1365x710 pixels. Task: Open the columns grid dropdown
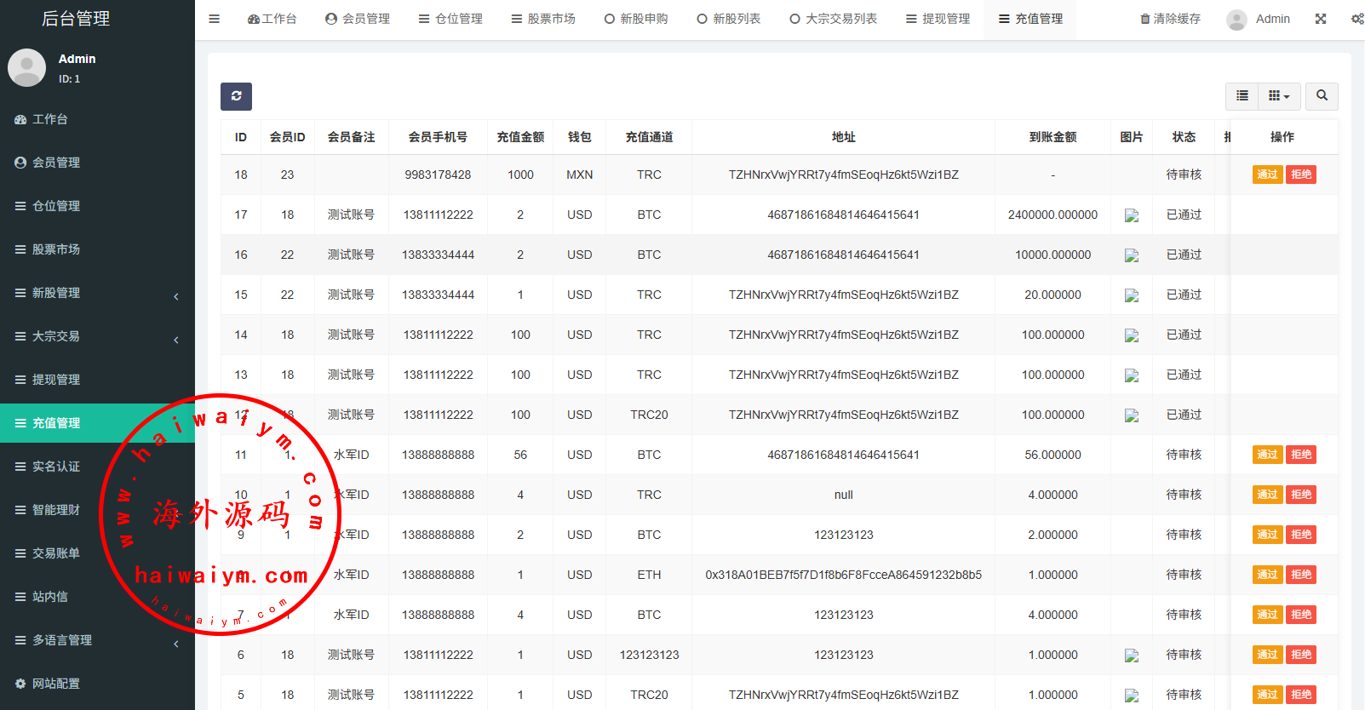[x=1278, y=96]
